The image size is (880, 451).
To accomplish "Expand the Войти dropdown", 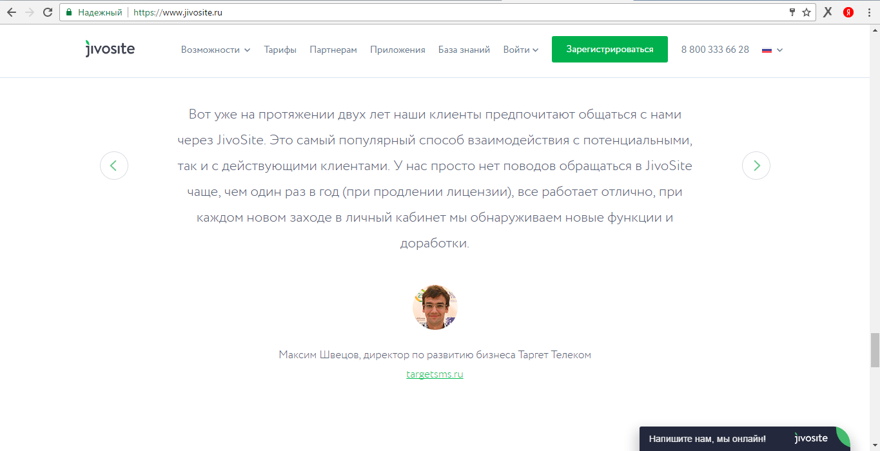I will [x=520, y=50].
